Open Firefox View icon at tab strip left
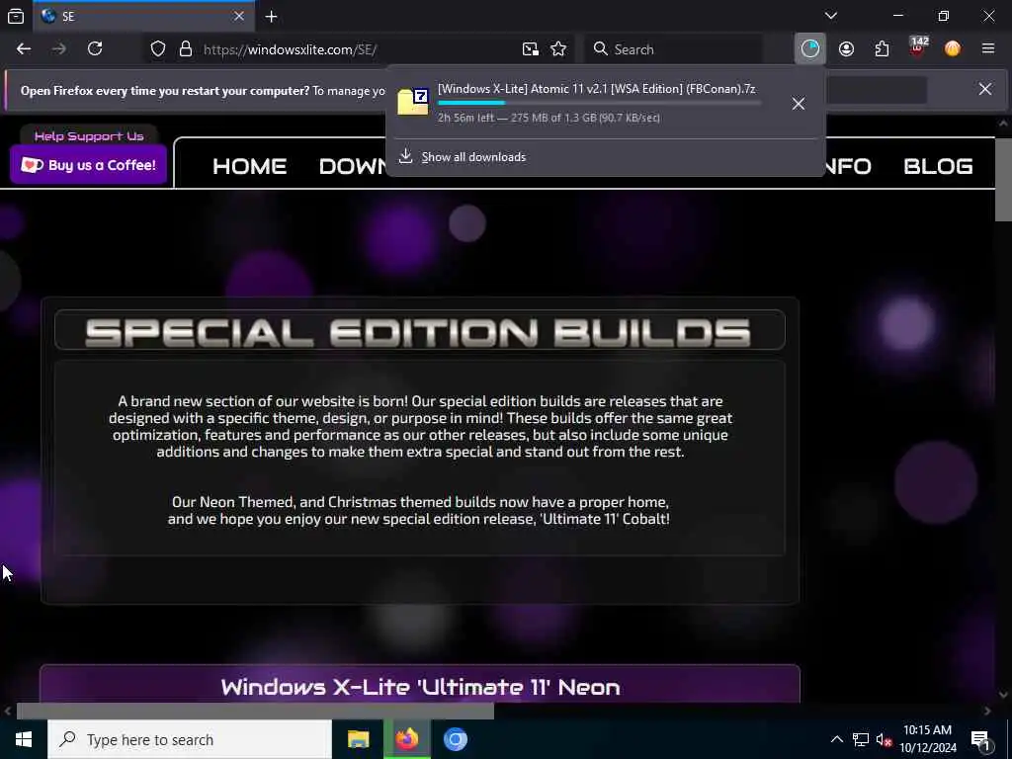Image resolution: width=1012 pixels, height=759 pixels. [16, 16]
